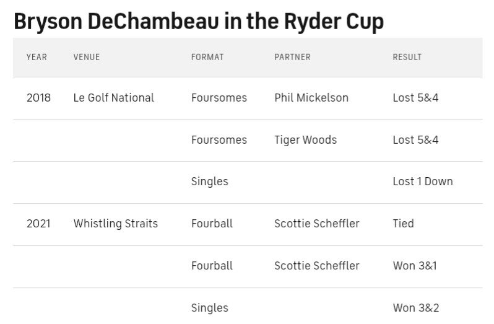Select the 2021 year cell
The width and height of the screenshot is (494, 324).
pos(38,224)
